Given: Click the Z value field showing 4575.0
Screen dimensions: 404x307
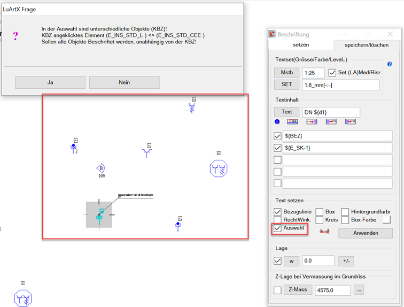Looking at the screenshot, I should click(332, 290).
